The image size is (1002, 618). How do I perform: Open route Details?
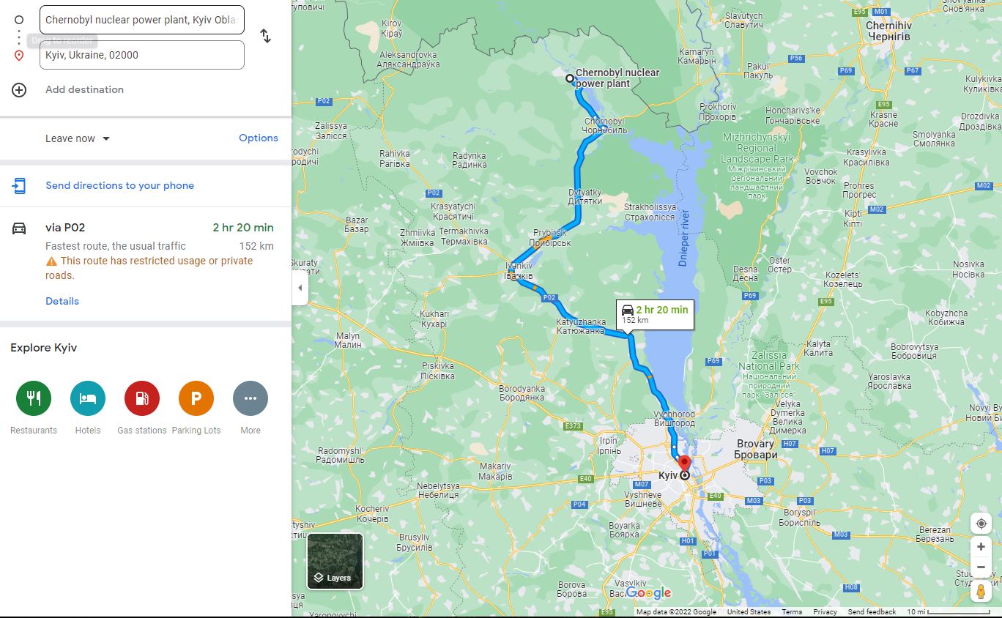pos(62,301)
